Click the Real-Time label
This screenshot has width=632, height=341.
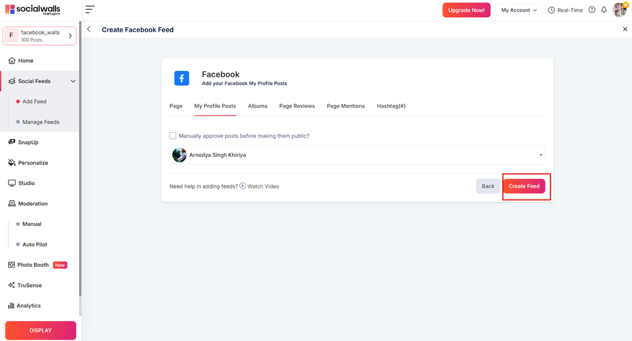(570, 10)
